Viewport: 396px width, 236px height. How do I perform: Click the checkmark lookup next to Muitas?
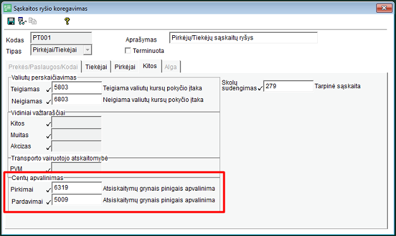click(49, 136)
